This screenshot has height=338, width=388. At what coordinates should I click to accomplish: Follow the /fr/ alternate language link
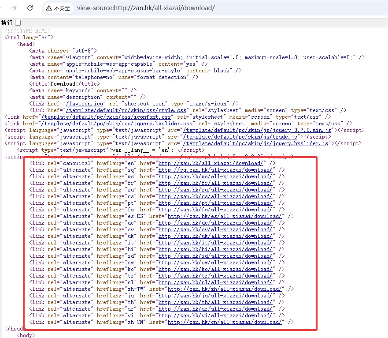tap(215, 183)
